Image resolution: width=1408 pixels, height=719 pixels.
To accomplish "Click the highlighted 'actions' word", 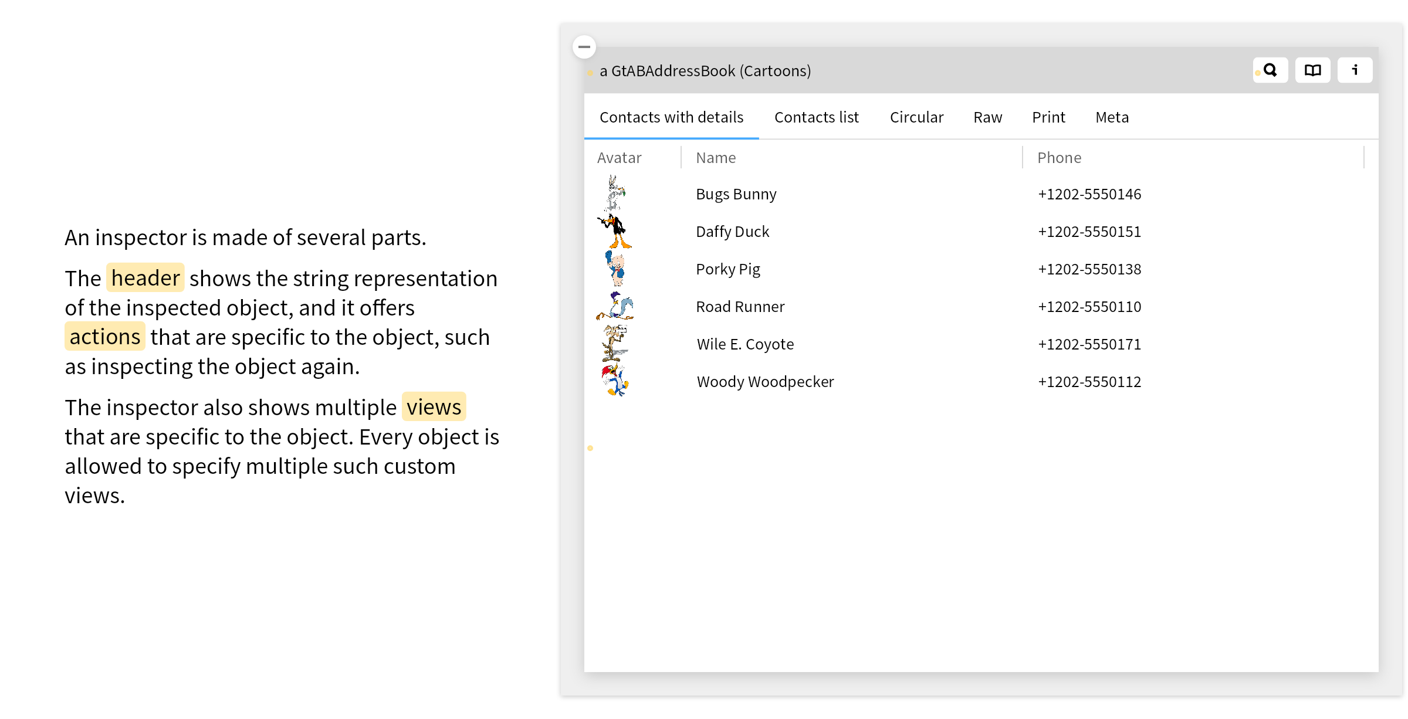I will click(105, 337).
